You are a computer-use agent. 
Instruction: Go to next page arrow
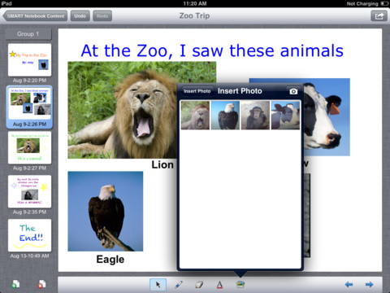pyautogui.click(x=370, y=284)
